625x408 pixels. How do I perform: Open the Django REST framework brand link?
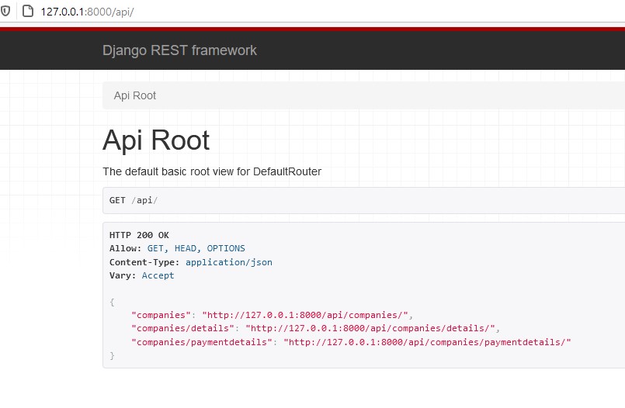point(179,50)
